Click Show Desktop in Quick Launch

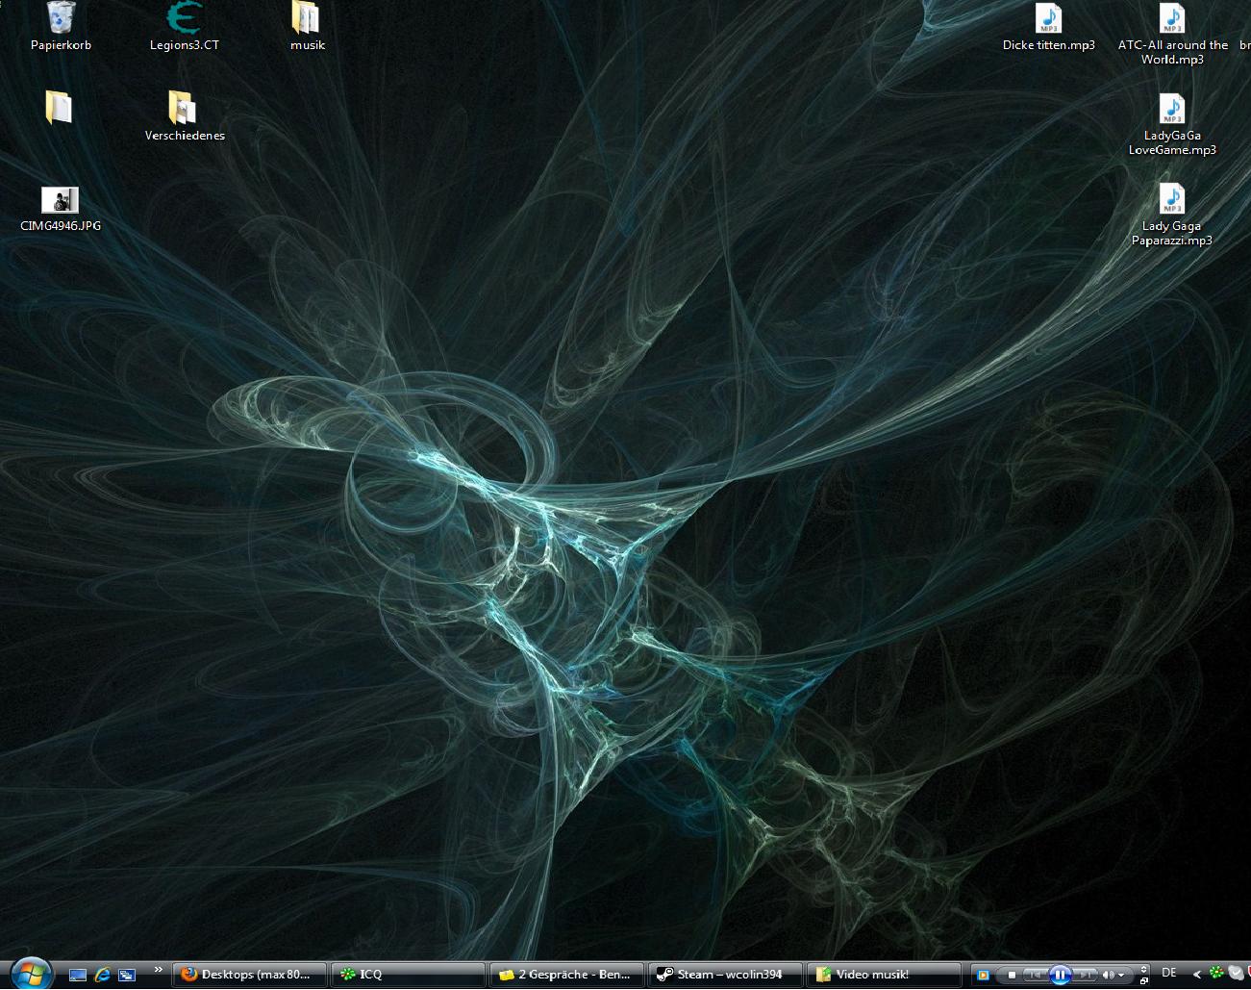(78, 975)
